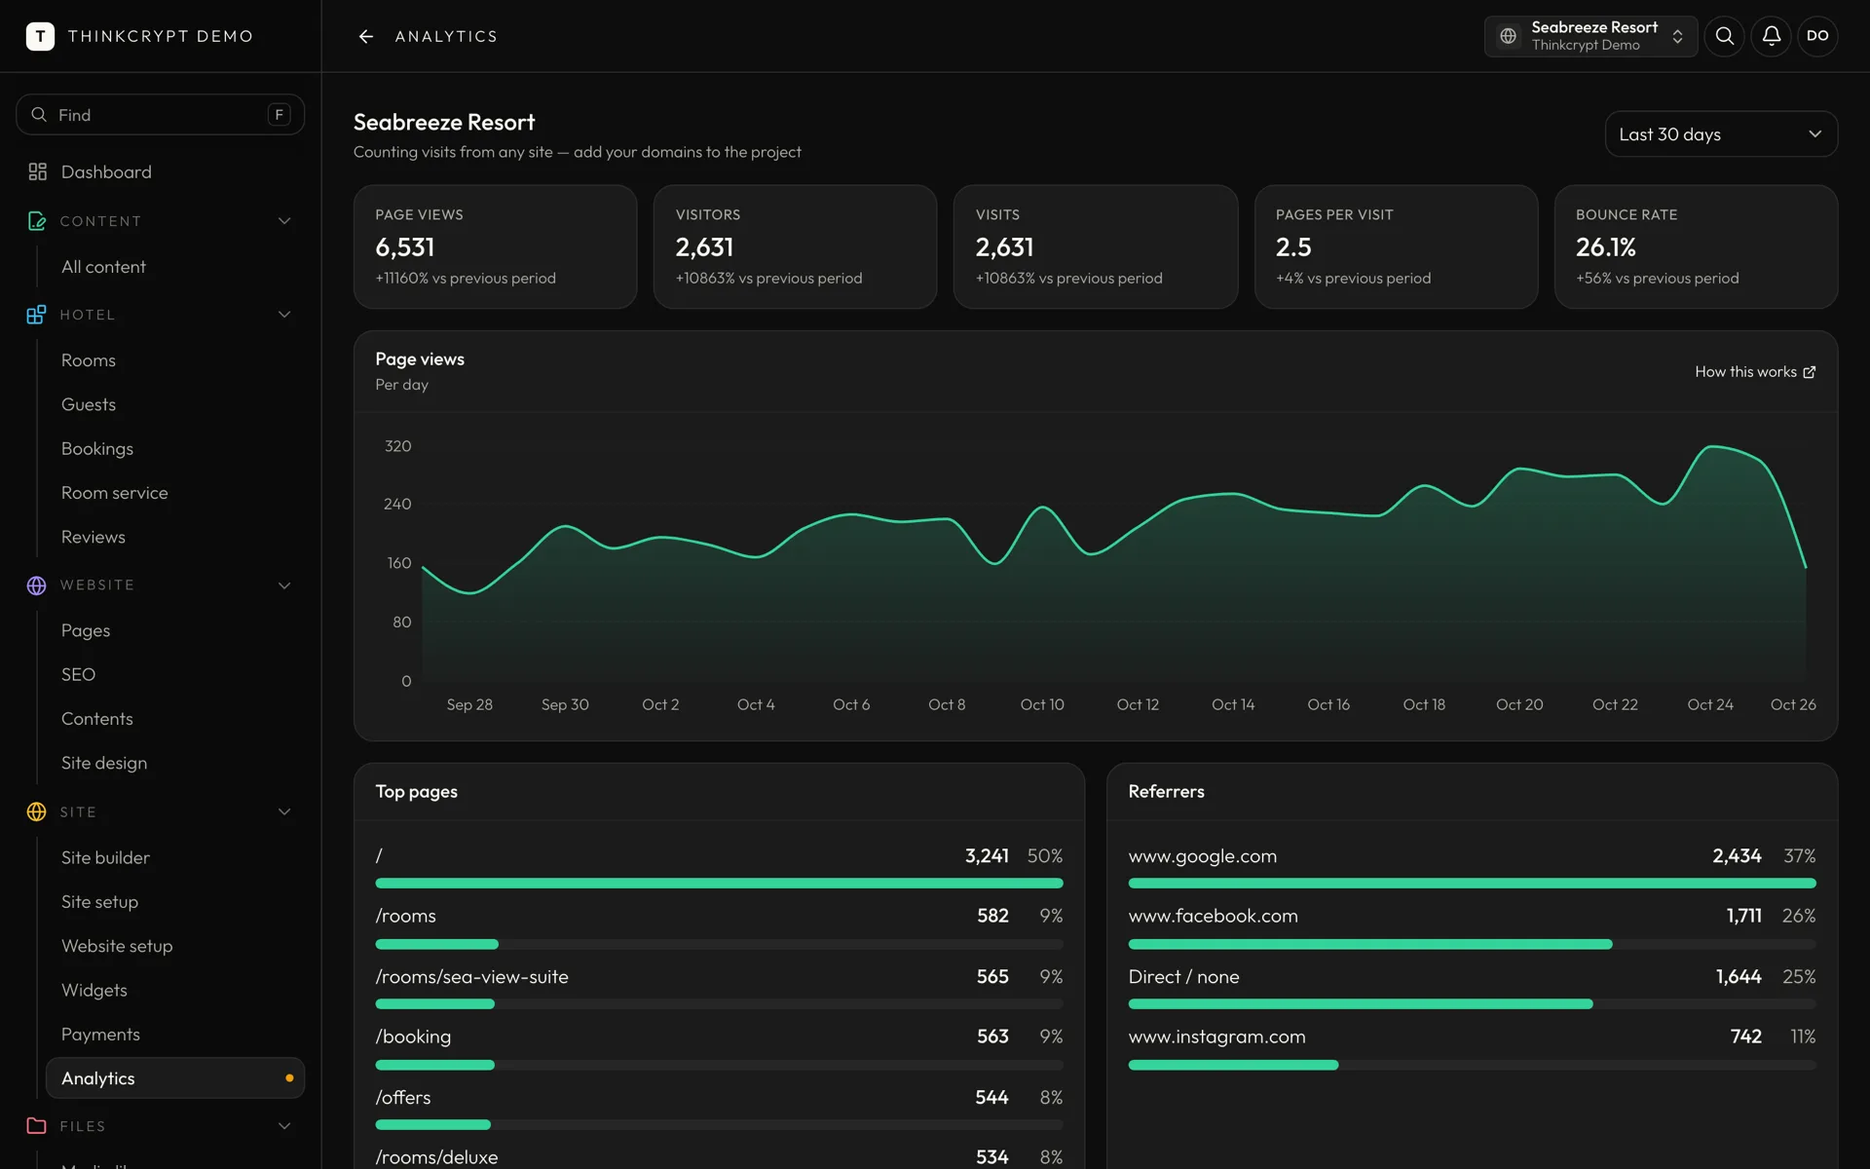This screenshot has width=1870, height=1169.
Task: Open search with the magnifier icon
Action: click(1724, 36)
